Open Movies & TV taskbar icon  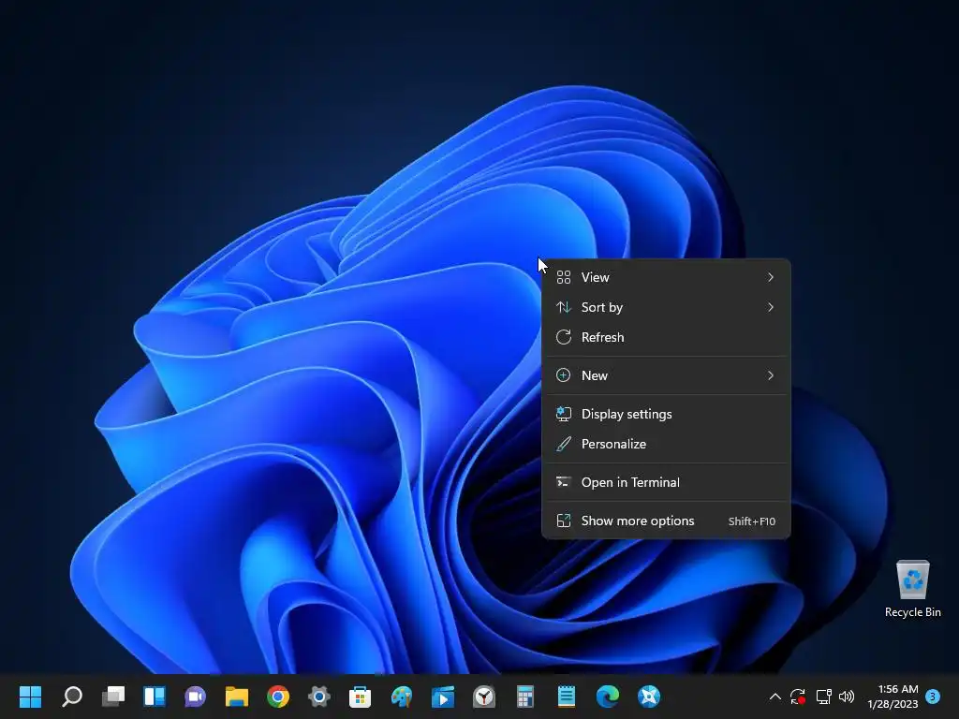(x=443, y=697)
